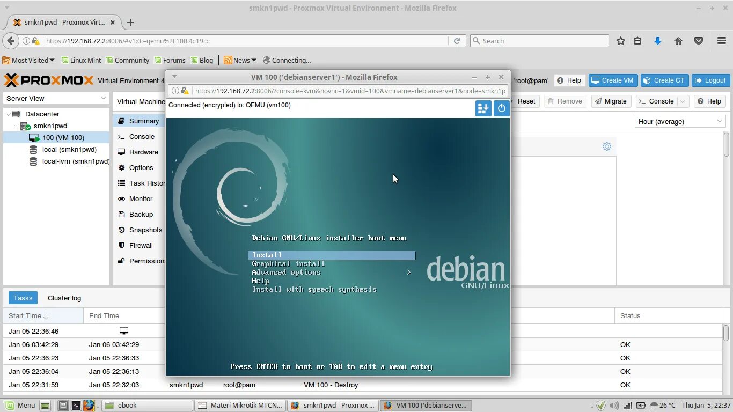Click the monitor icon in first task row
Image resolution: width=733 pixels, height=412 pixels.
pos(124,330)
